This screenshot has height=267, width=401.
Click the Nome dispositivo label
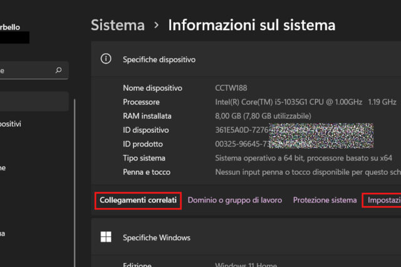click(153, 88)
